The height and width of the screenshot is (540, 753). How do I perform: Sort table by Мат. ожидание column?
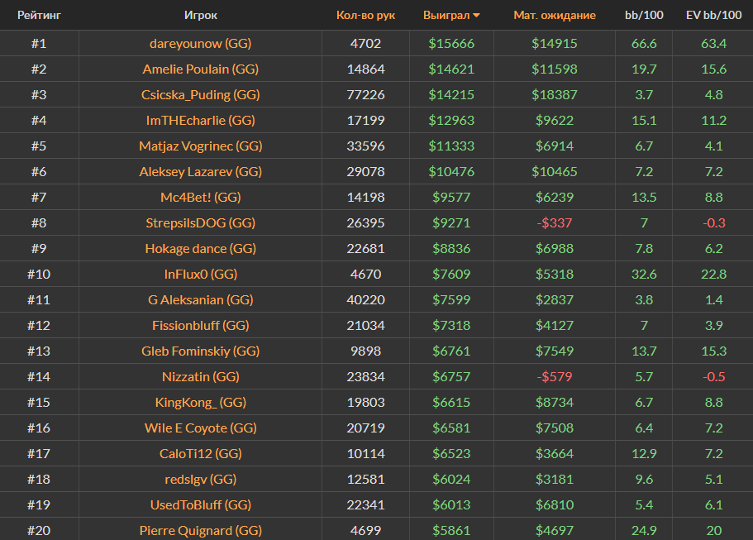(x=554, y=15)
